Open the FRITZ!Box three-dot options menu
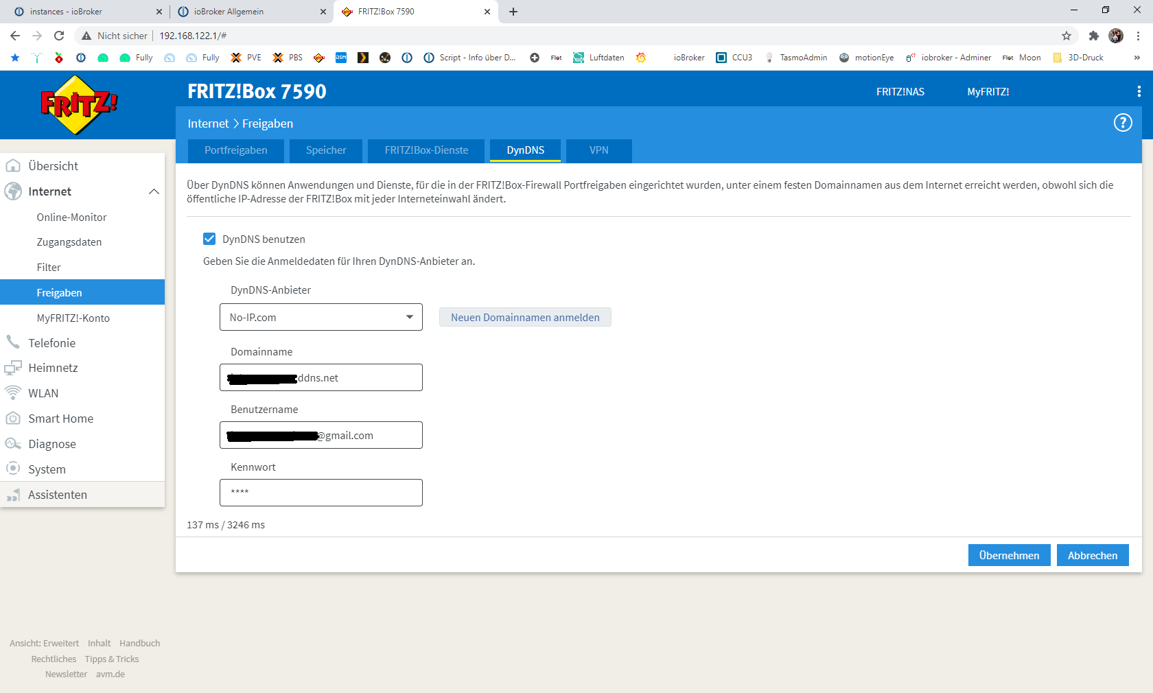The width and height of the screenshot is (1153, 693). 1139,91
